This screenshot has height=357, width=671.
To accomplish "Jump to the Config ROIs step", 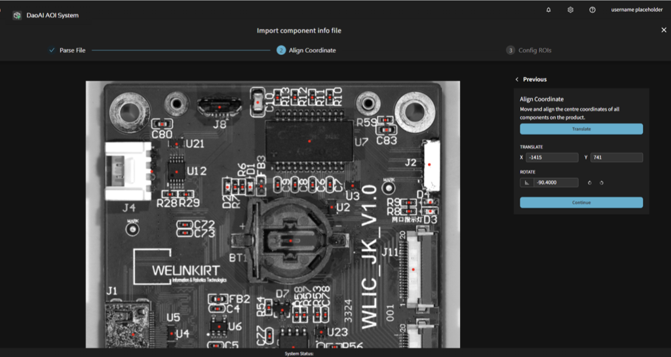I will click(x=539, y=50).
